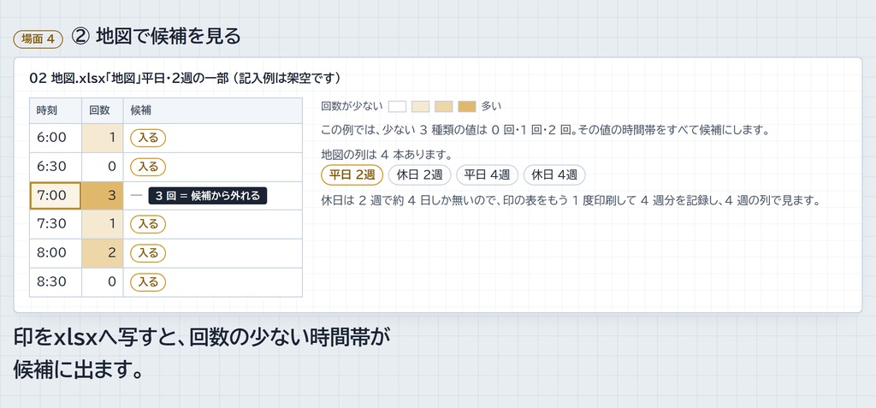
Task: Click the caption 印をxlsxへ写すと
Action: 202,354
